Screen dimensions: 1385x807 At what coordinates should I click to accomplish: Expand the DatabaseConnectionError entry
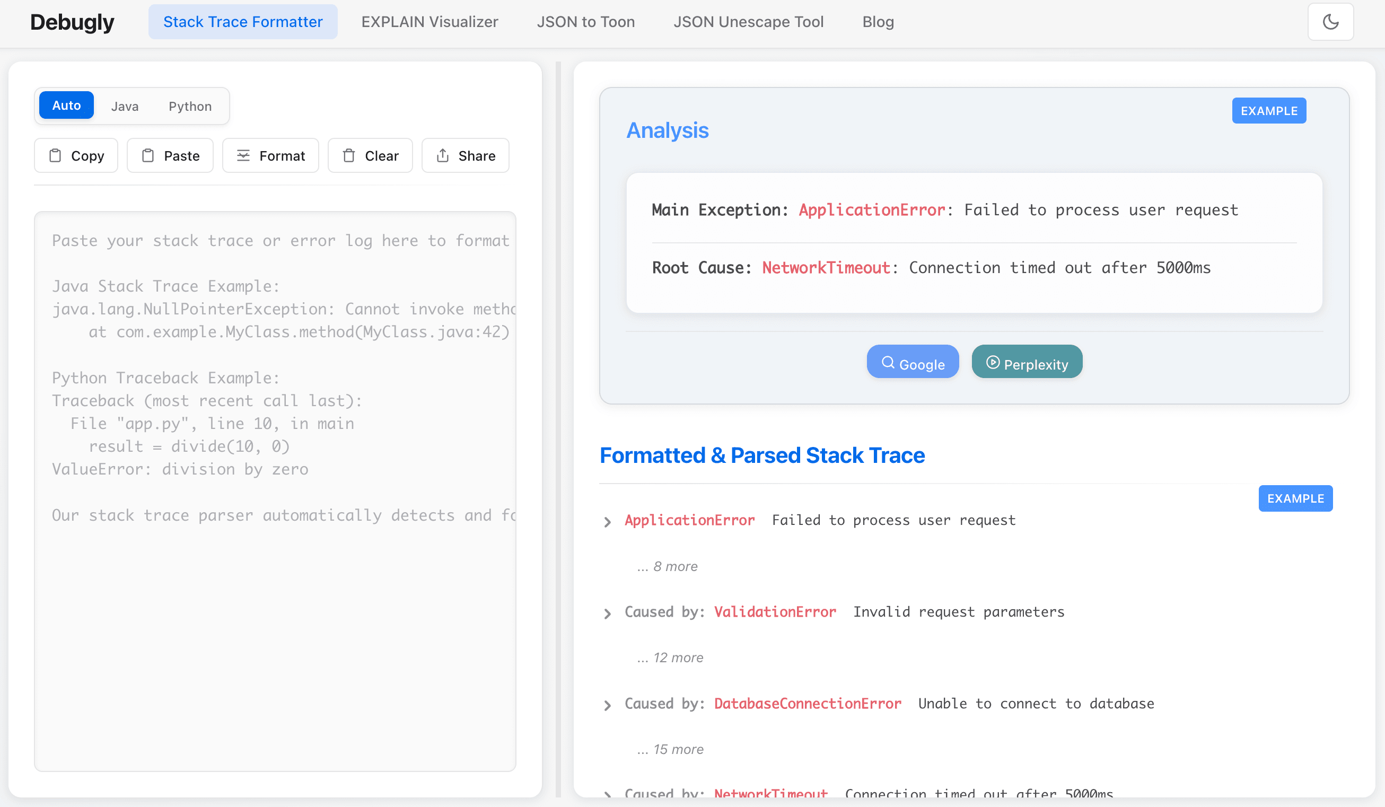[x=607, y=705]
